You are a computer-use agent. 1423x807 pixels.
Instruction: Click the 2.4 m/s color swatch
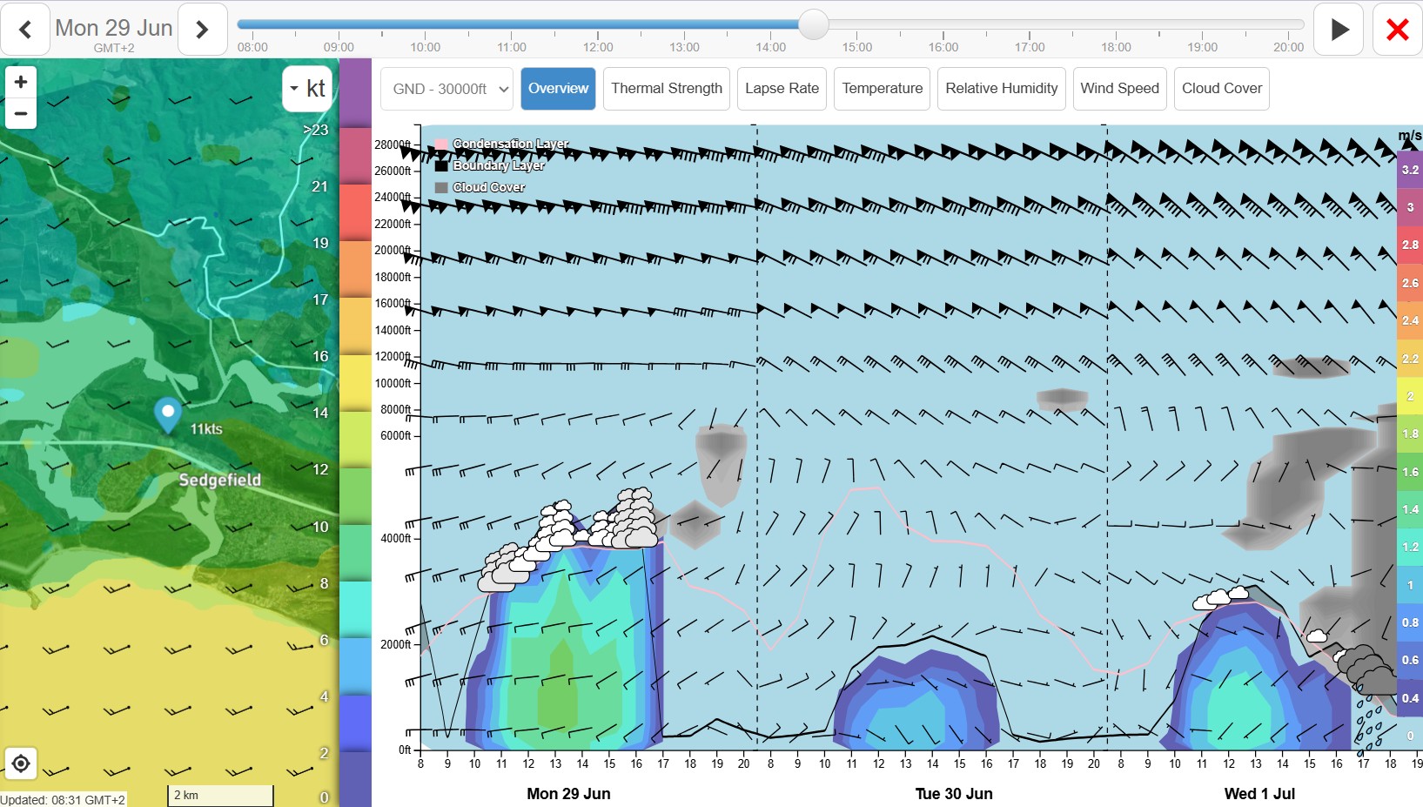(1410, 320)
